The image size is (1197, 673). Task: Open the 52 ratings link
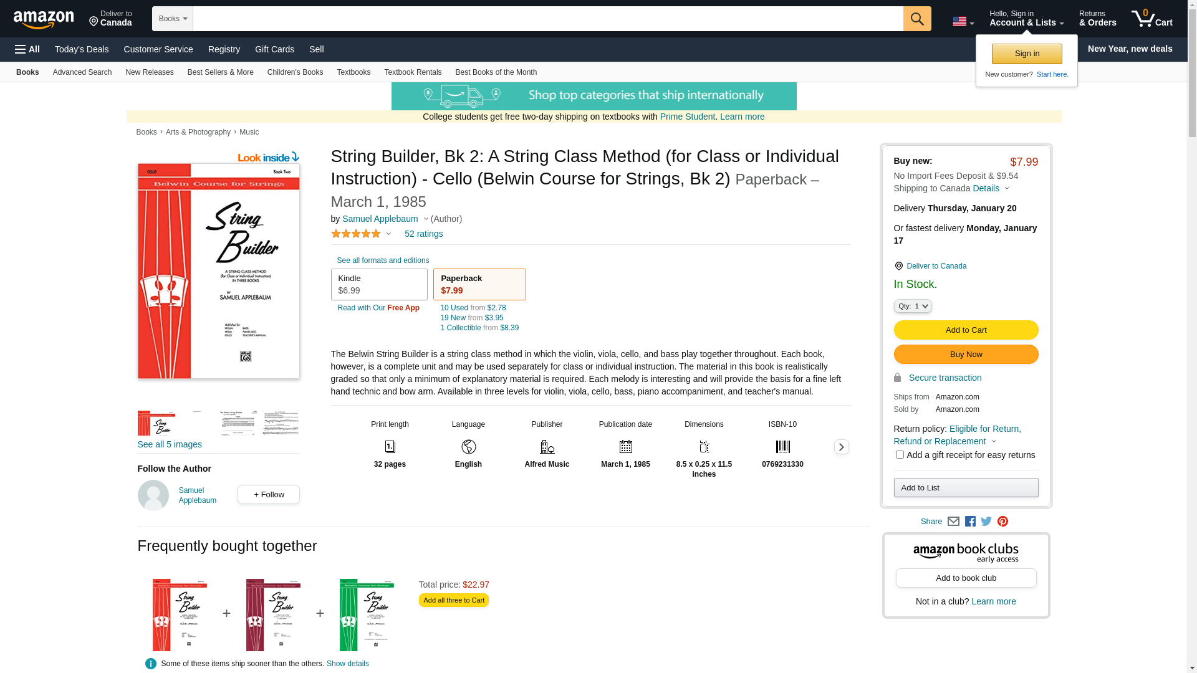click(x=423, y=234)
